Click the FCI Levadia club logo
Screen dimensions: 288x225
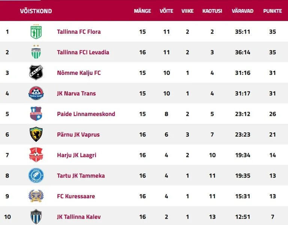(x=36, y=52)
